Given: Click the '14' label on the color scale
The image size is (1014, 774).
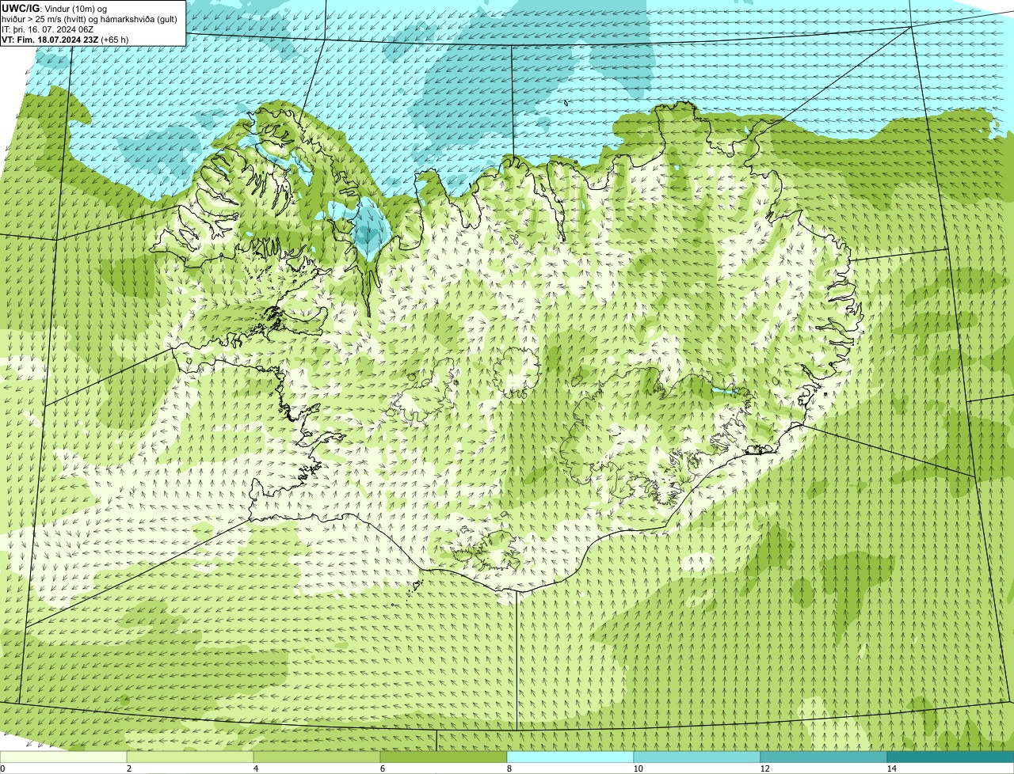Looking at the screenshot, I should point(891,768).
